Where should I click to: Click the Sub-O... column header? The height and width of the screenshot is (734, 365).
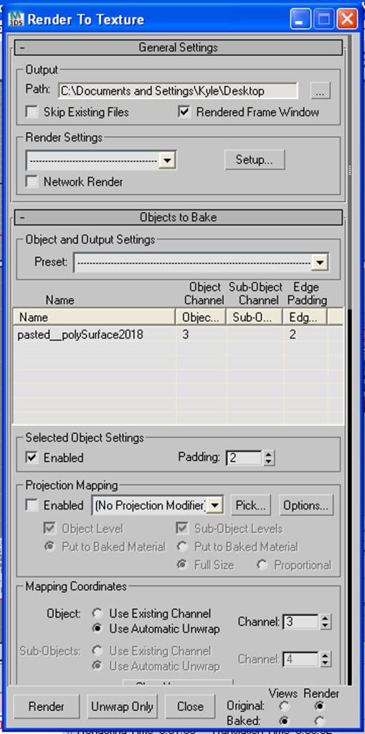(x=255, y=317)
